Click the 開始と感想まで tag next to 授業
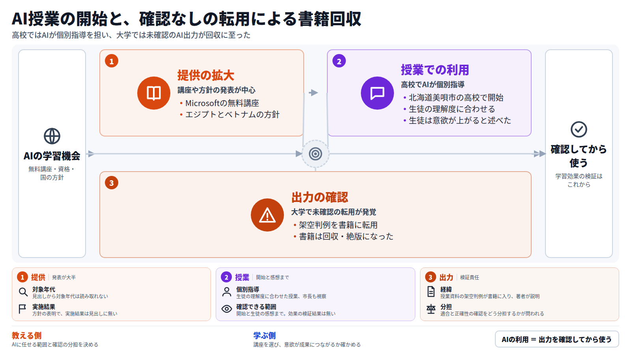Screen dimensions: 631x355 pyautogui.click(x=273, y=277)
